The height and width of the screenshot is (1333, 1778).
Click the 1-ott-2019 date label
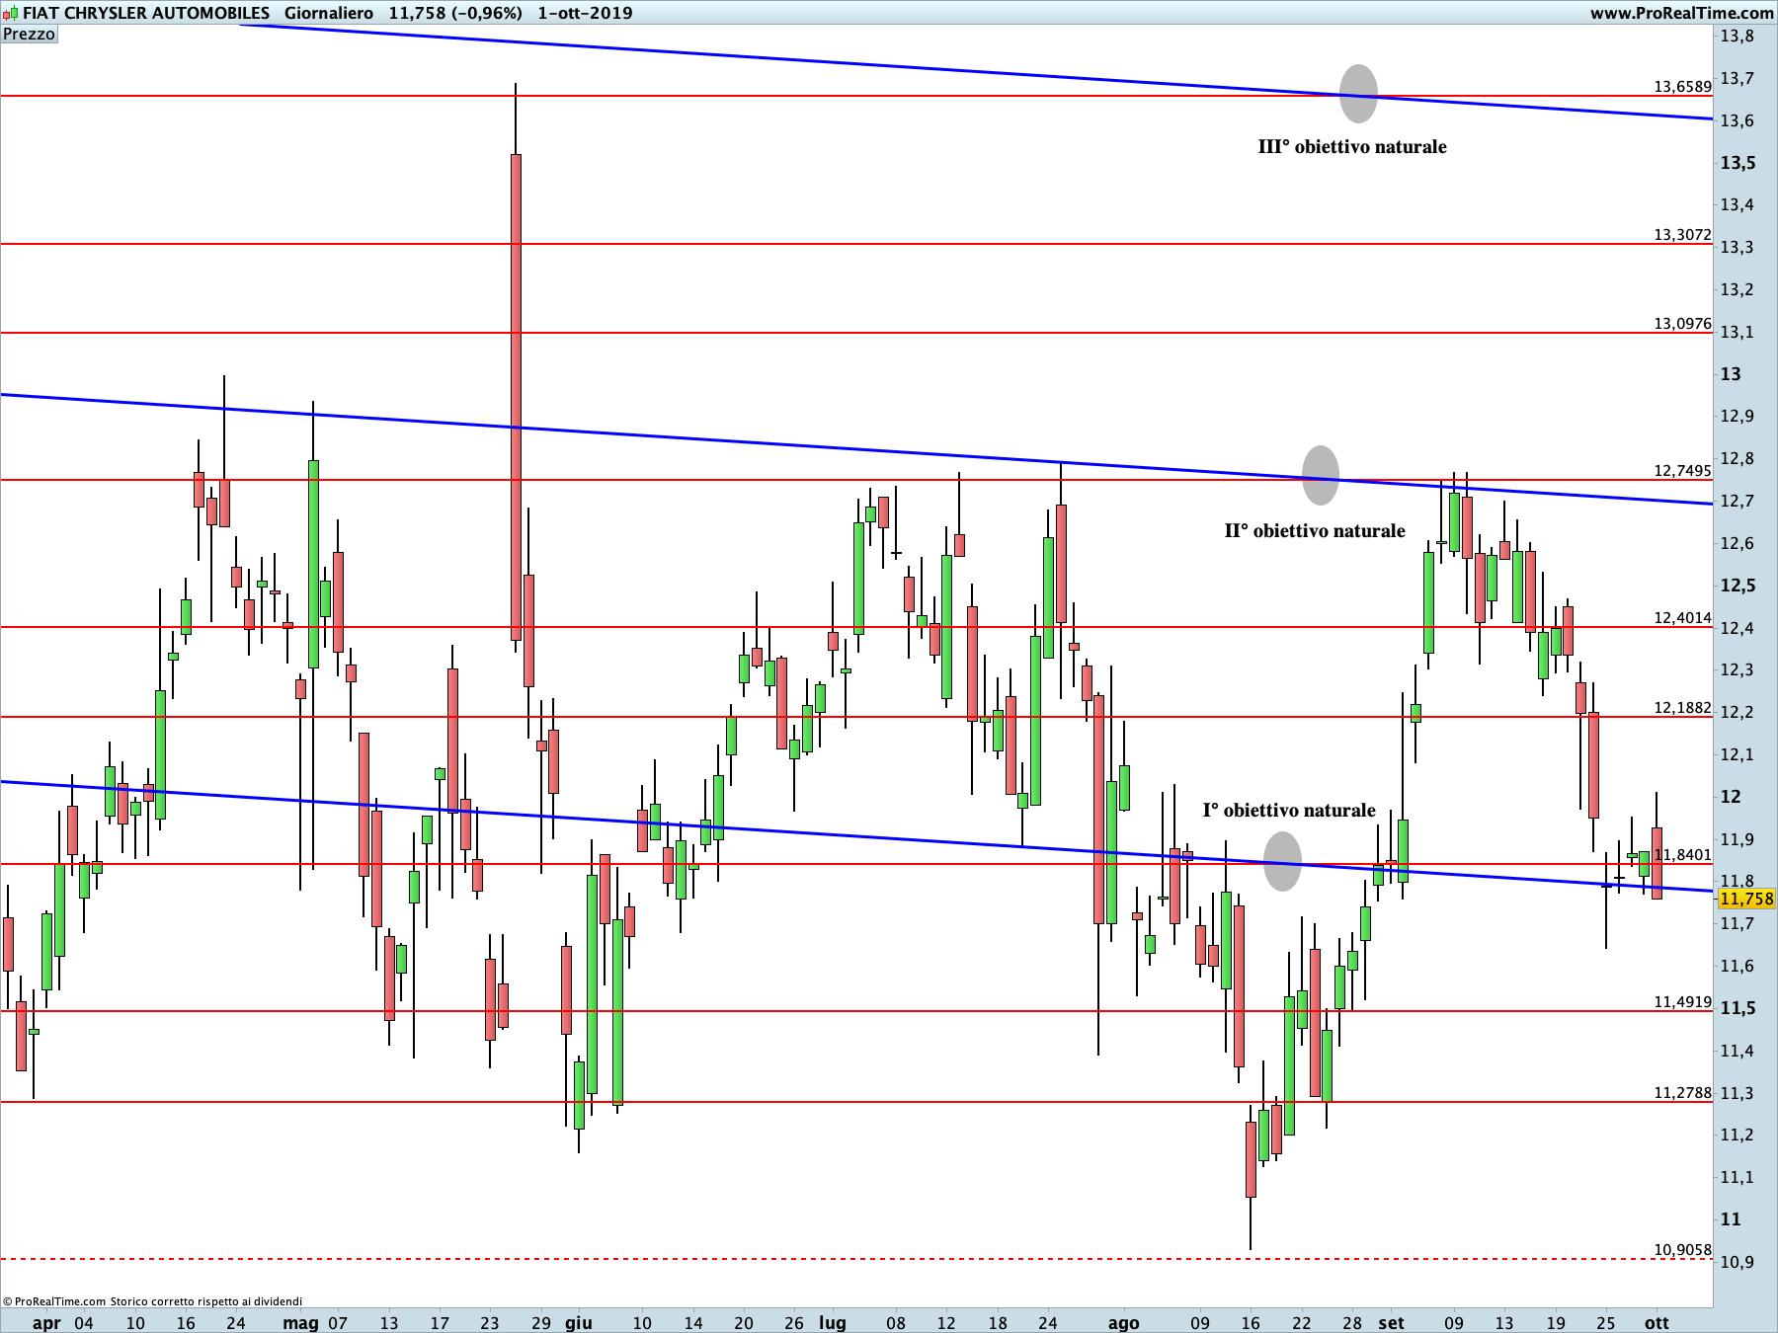click(585, 13)
